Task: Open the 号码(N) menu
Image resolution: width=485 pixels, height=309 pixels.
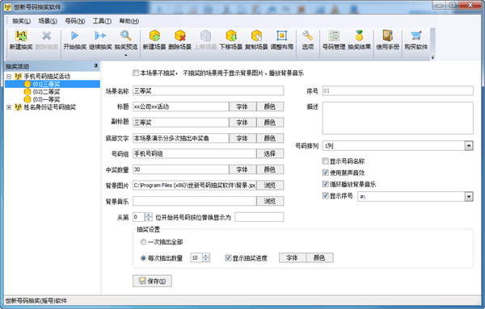Action: tap(75, 21)
